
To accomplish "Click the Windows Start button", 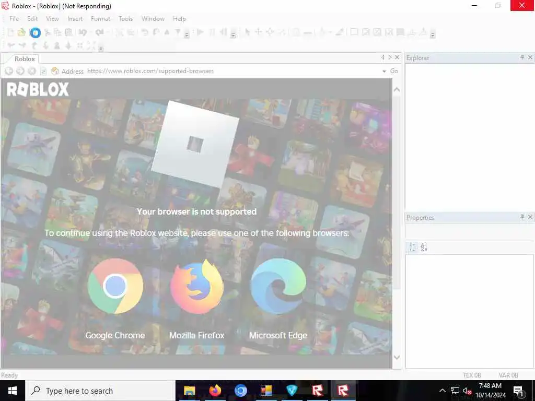I will (13, 391).
